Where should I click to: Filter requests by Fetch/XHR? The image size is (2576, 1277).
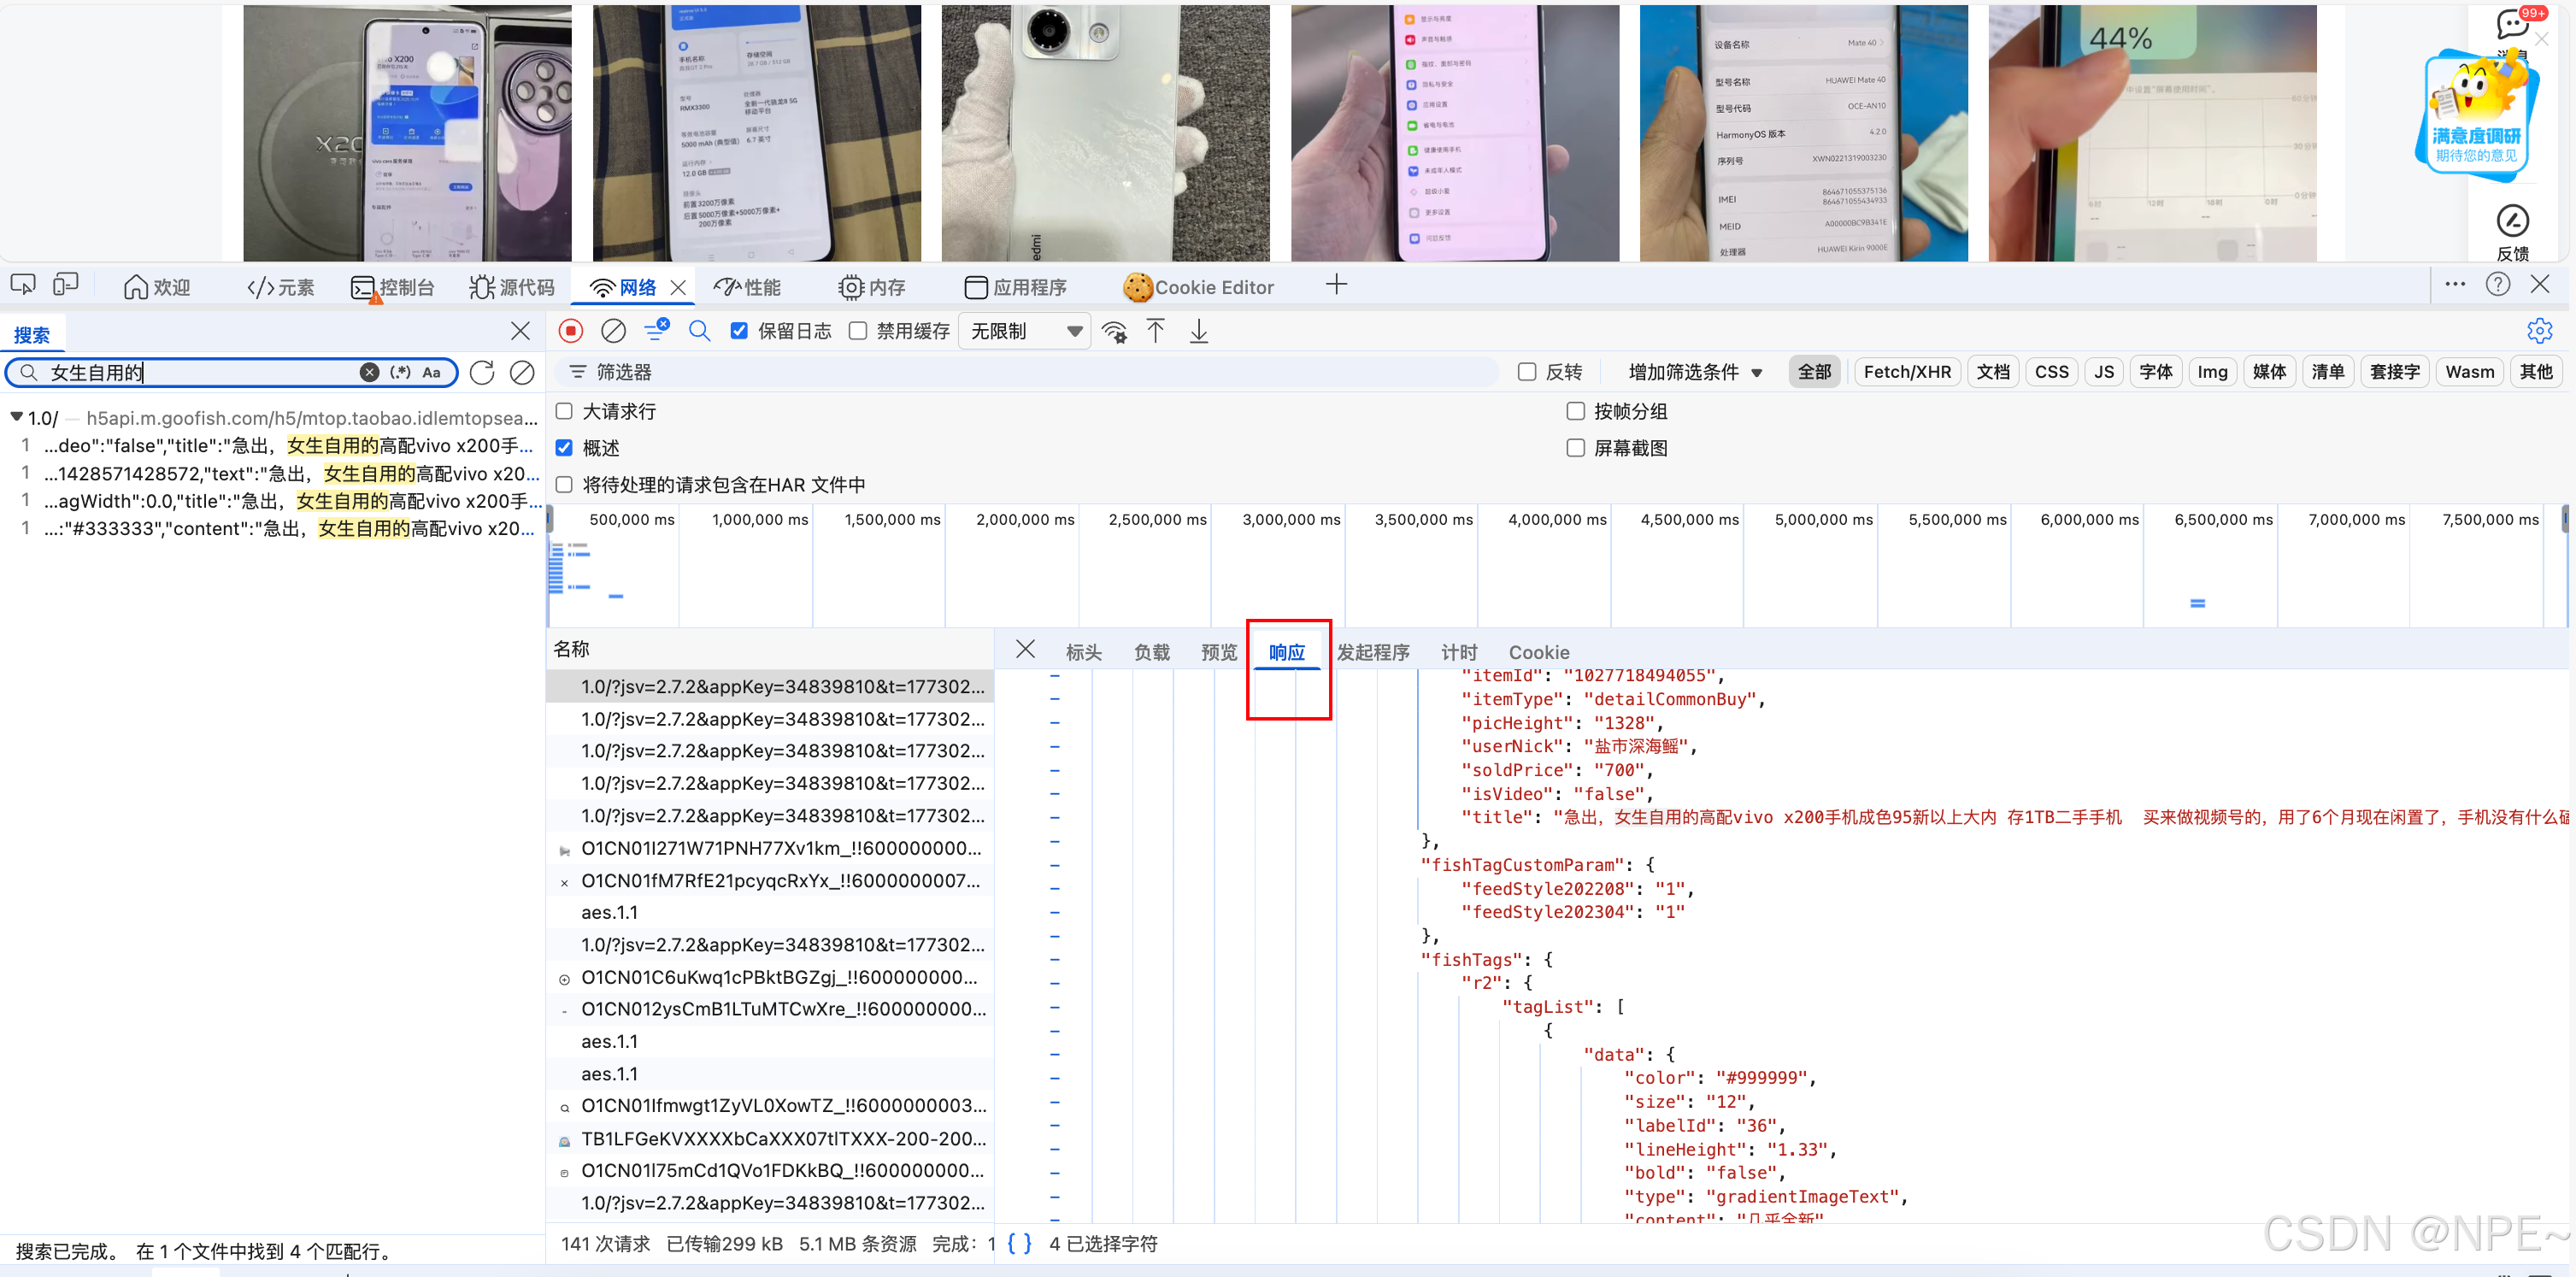(x=1906, y=372)
